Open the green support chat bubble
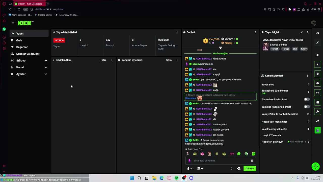Viewport: 323px width, 182px height. tap(315, 166)
